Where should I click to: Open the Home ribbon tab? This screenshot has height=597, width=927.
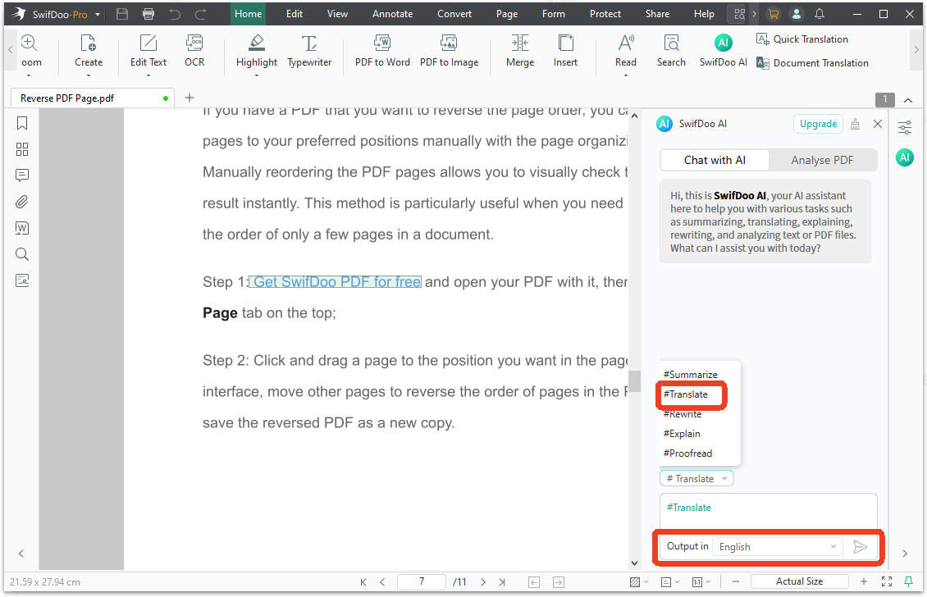tap(249, 14)
